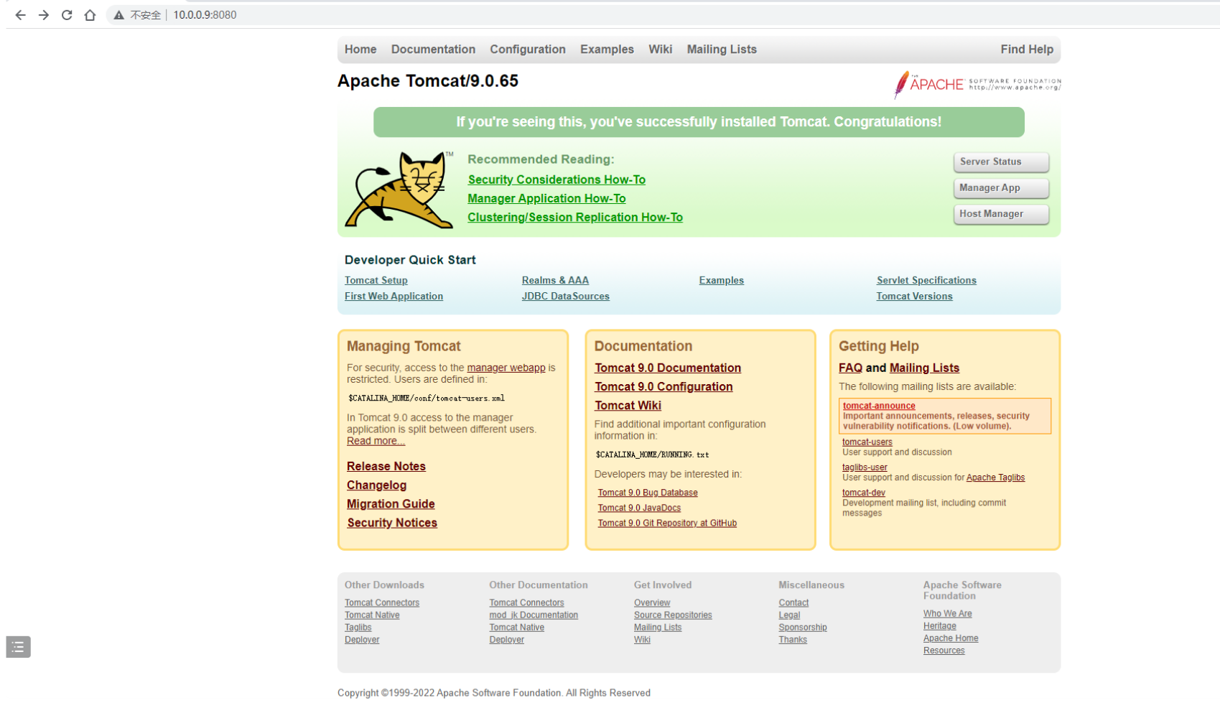View the Tomcat Versions link
The height and width of the screenshot is (708, 1220).
pyautogui.click(x=915, y=296)
